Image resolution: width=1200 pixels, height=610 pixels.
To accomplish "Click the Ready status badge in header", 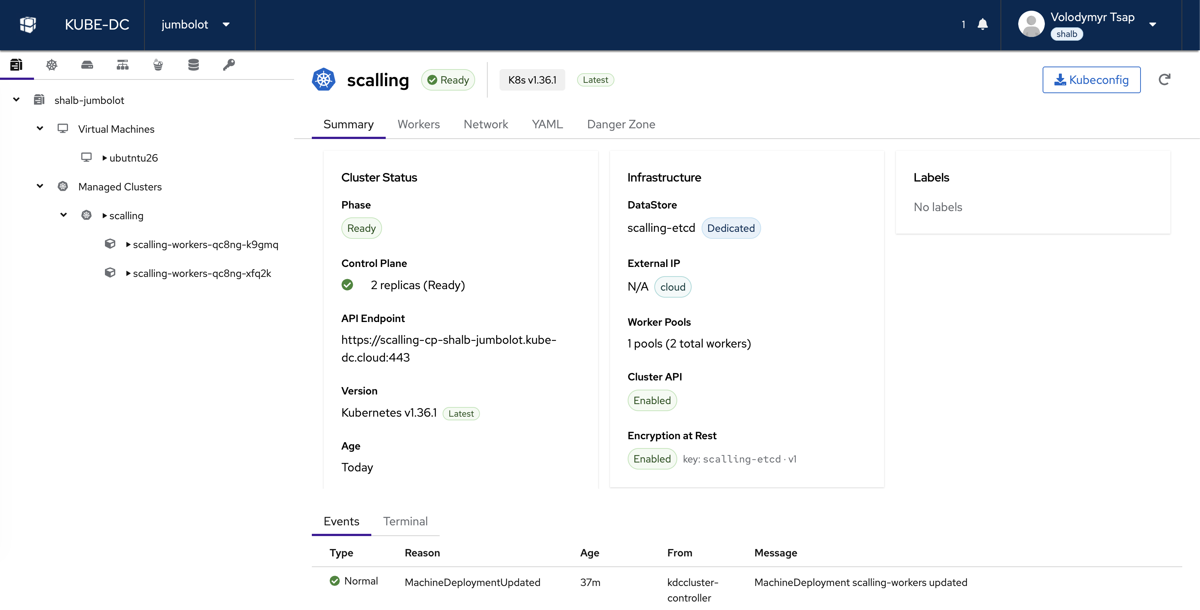I will (448, 80).
